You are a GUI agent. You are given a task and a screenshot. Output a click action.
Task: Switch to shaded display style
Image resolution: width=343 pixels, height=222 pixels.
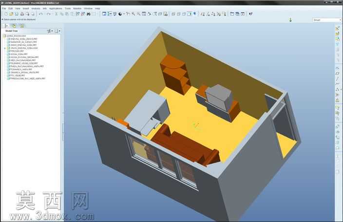tap(189, 14)
